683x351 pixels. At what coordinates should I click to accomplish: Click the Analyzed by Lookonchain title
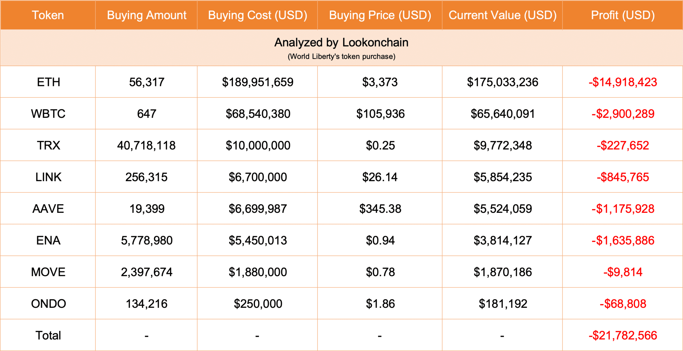point(341,43)
